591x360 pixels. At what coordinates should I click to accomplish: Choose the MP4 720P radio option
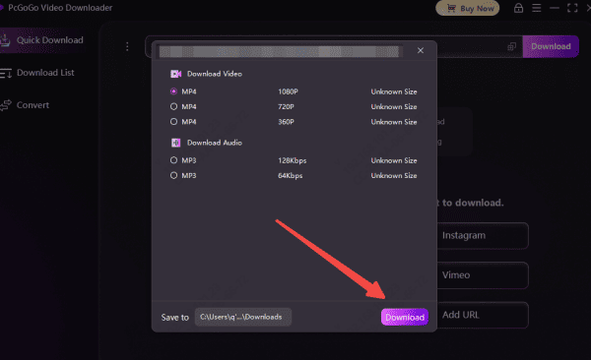173,106
